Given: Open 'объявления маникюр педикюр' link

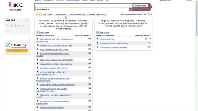Looking at the screenshot, I should (113, 47).
